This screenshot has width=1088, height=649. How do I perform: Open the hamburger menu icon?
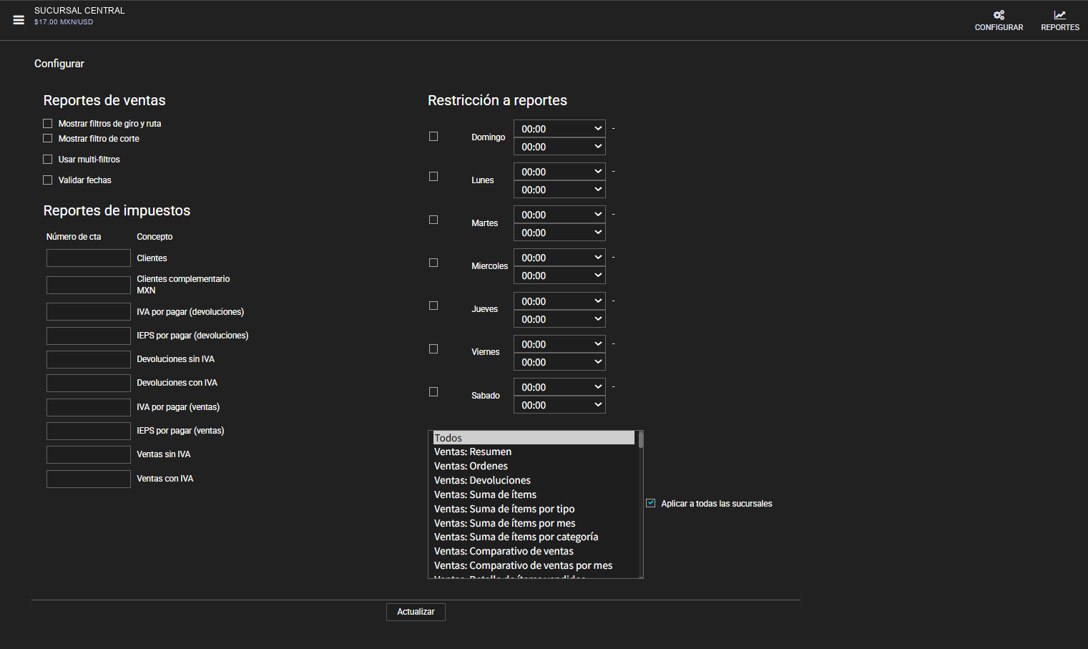[19, 20]
